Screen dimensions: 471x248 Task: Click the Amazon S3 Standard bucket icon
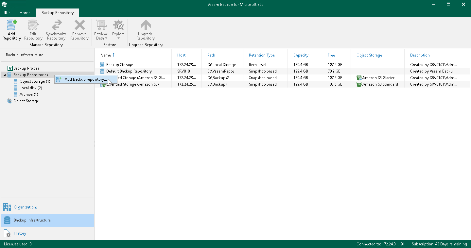click(359, 84)
